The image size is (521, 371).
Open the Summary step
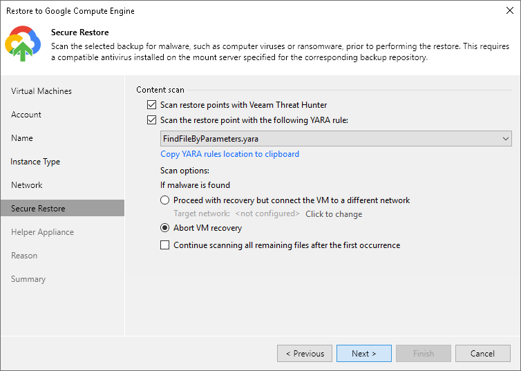coord(28,279)
